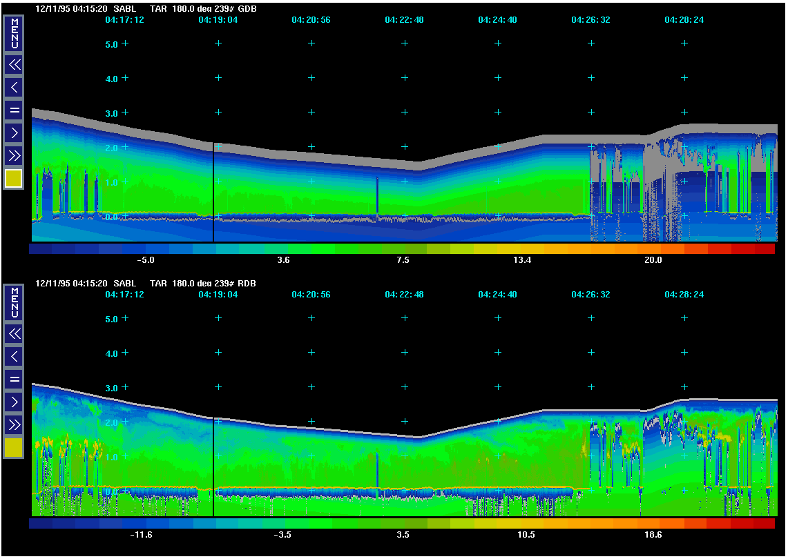788x559 pixels.
Task: Step forward with single-right arrow in GDB panel
Action: point(14,133)
